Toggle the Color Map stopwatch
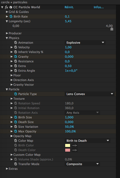 coord(16,141)
